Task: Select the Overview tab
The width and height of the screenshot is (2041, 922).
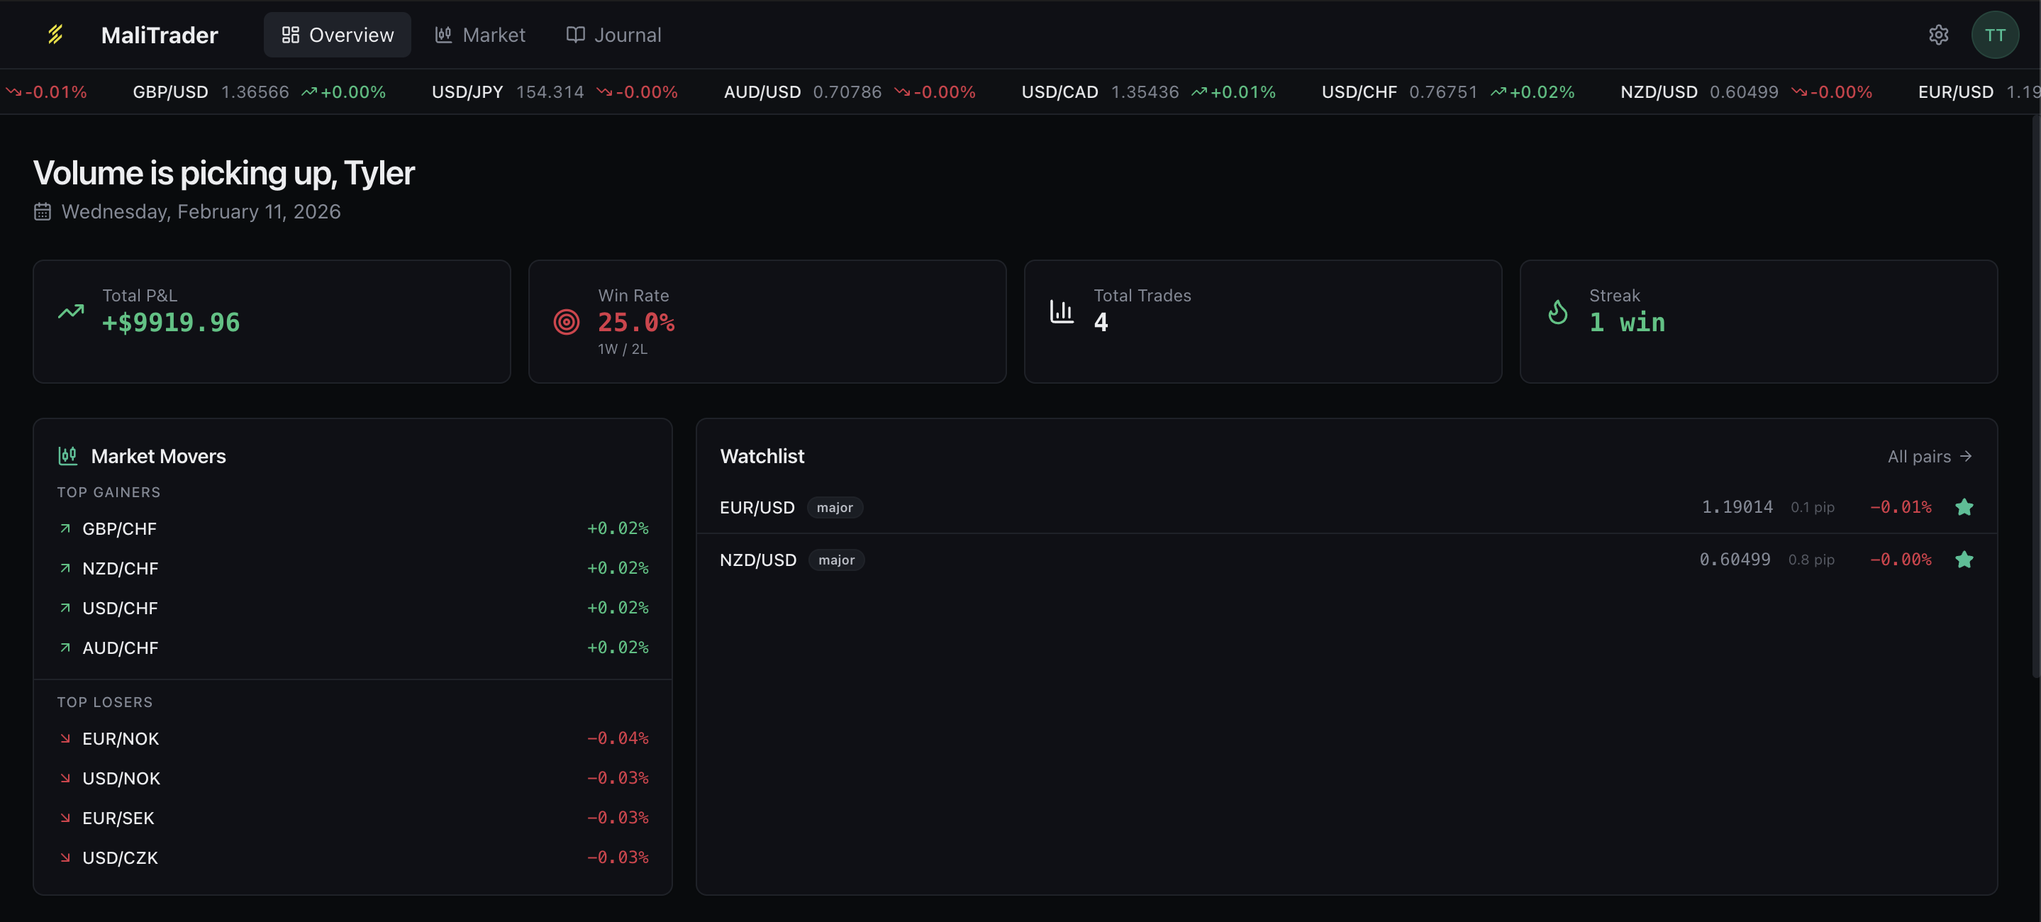Action: (x=338, y=35)
